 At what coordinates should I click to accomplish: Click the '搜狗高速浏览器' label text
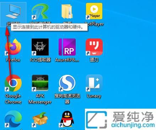[x=67, y=99]
